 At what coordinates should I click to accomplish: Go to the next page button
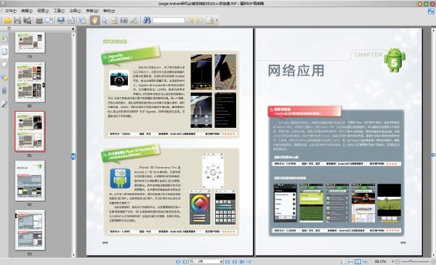[x=227, y=261]
